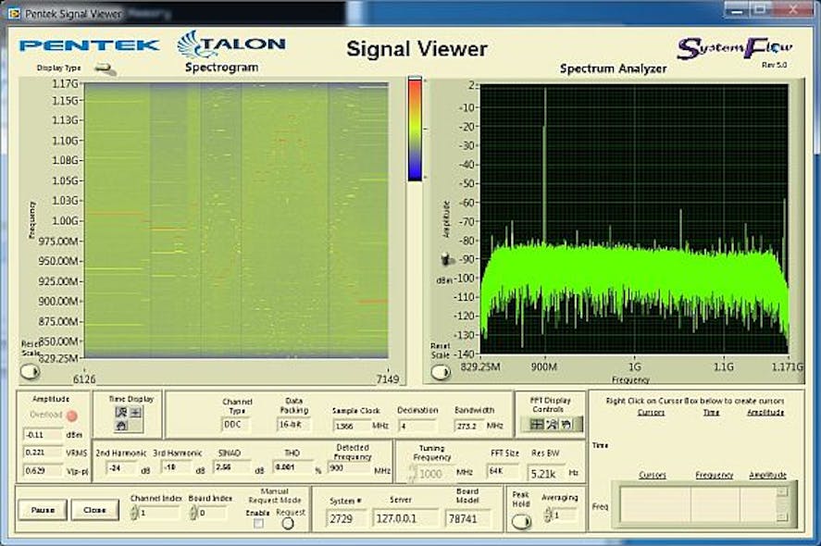Select the lock icon in Time Display controls
The image size is (821, 546).
click(x=122, y=427)
